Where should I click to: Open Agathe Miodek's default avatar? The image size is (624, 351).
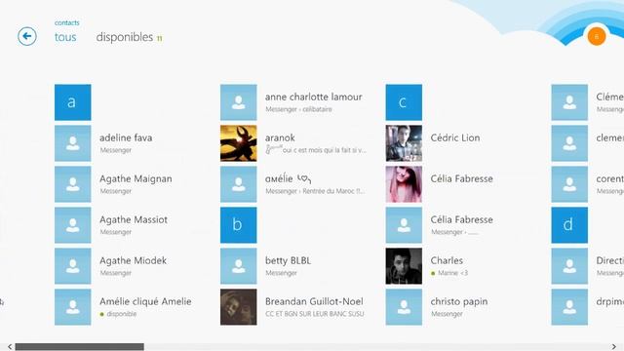coord(73,266)
